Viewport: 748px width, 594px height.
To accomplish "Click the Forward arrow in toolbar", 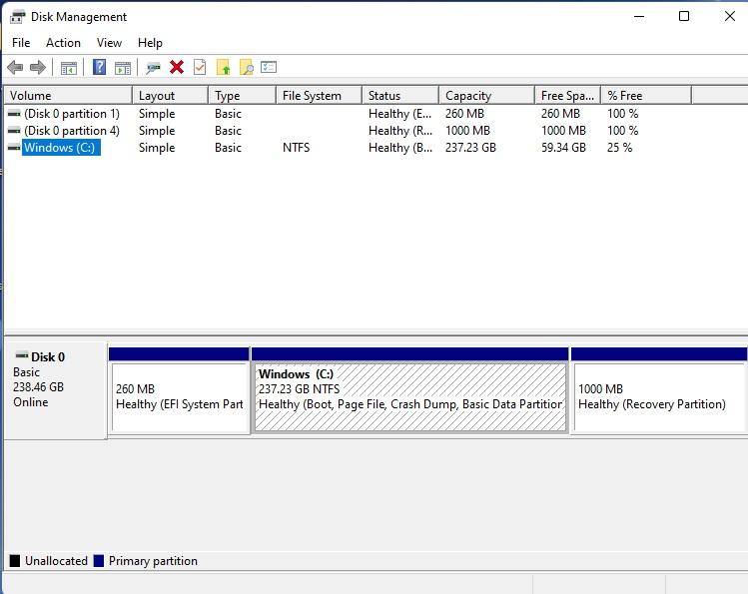I will coord(38,67).
